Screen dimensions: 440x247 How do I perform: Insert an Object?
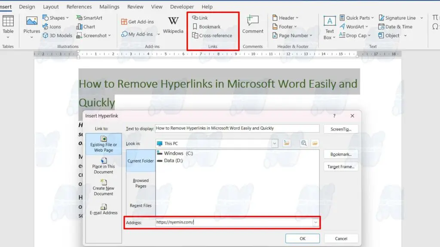[x=388, y=36]
